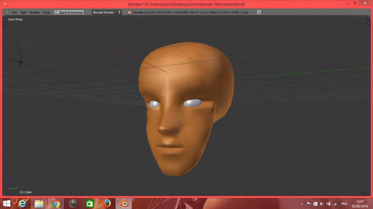This screenshot has height=209, width=373.
Task: Open the File menu
Action: click(14, 12)
